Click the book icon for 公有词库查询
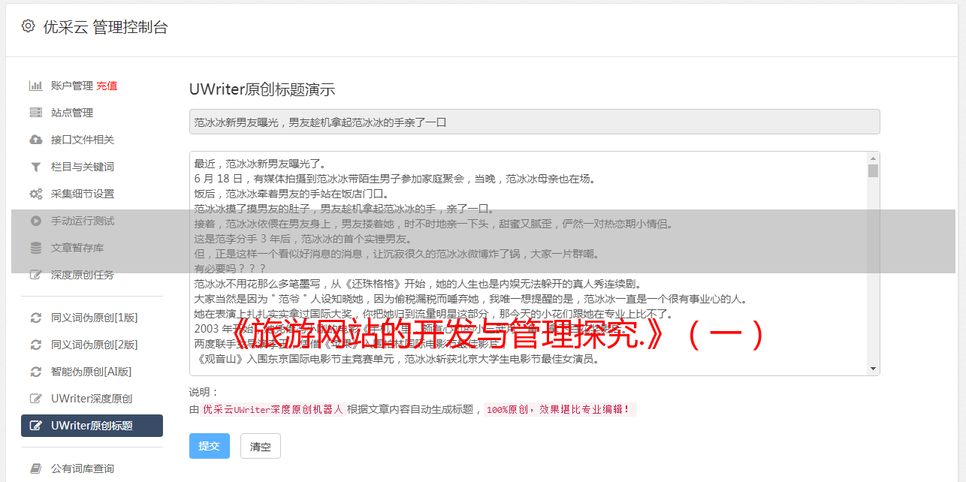This screenshot has height=482, width=966. click(x=35, y=468)
